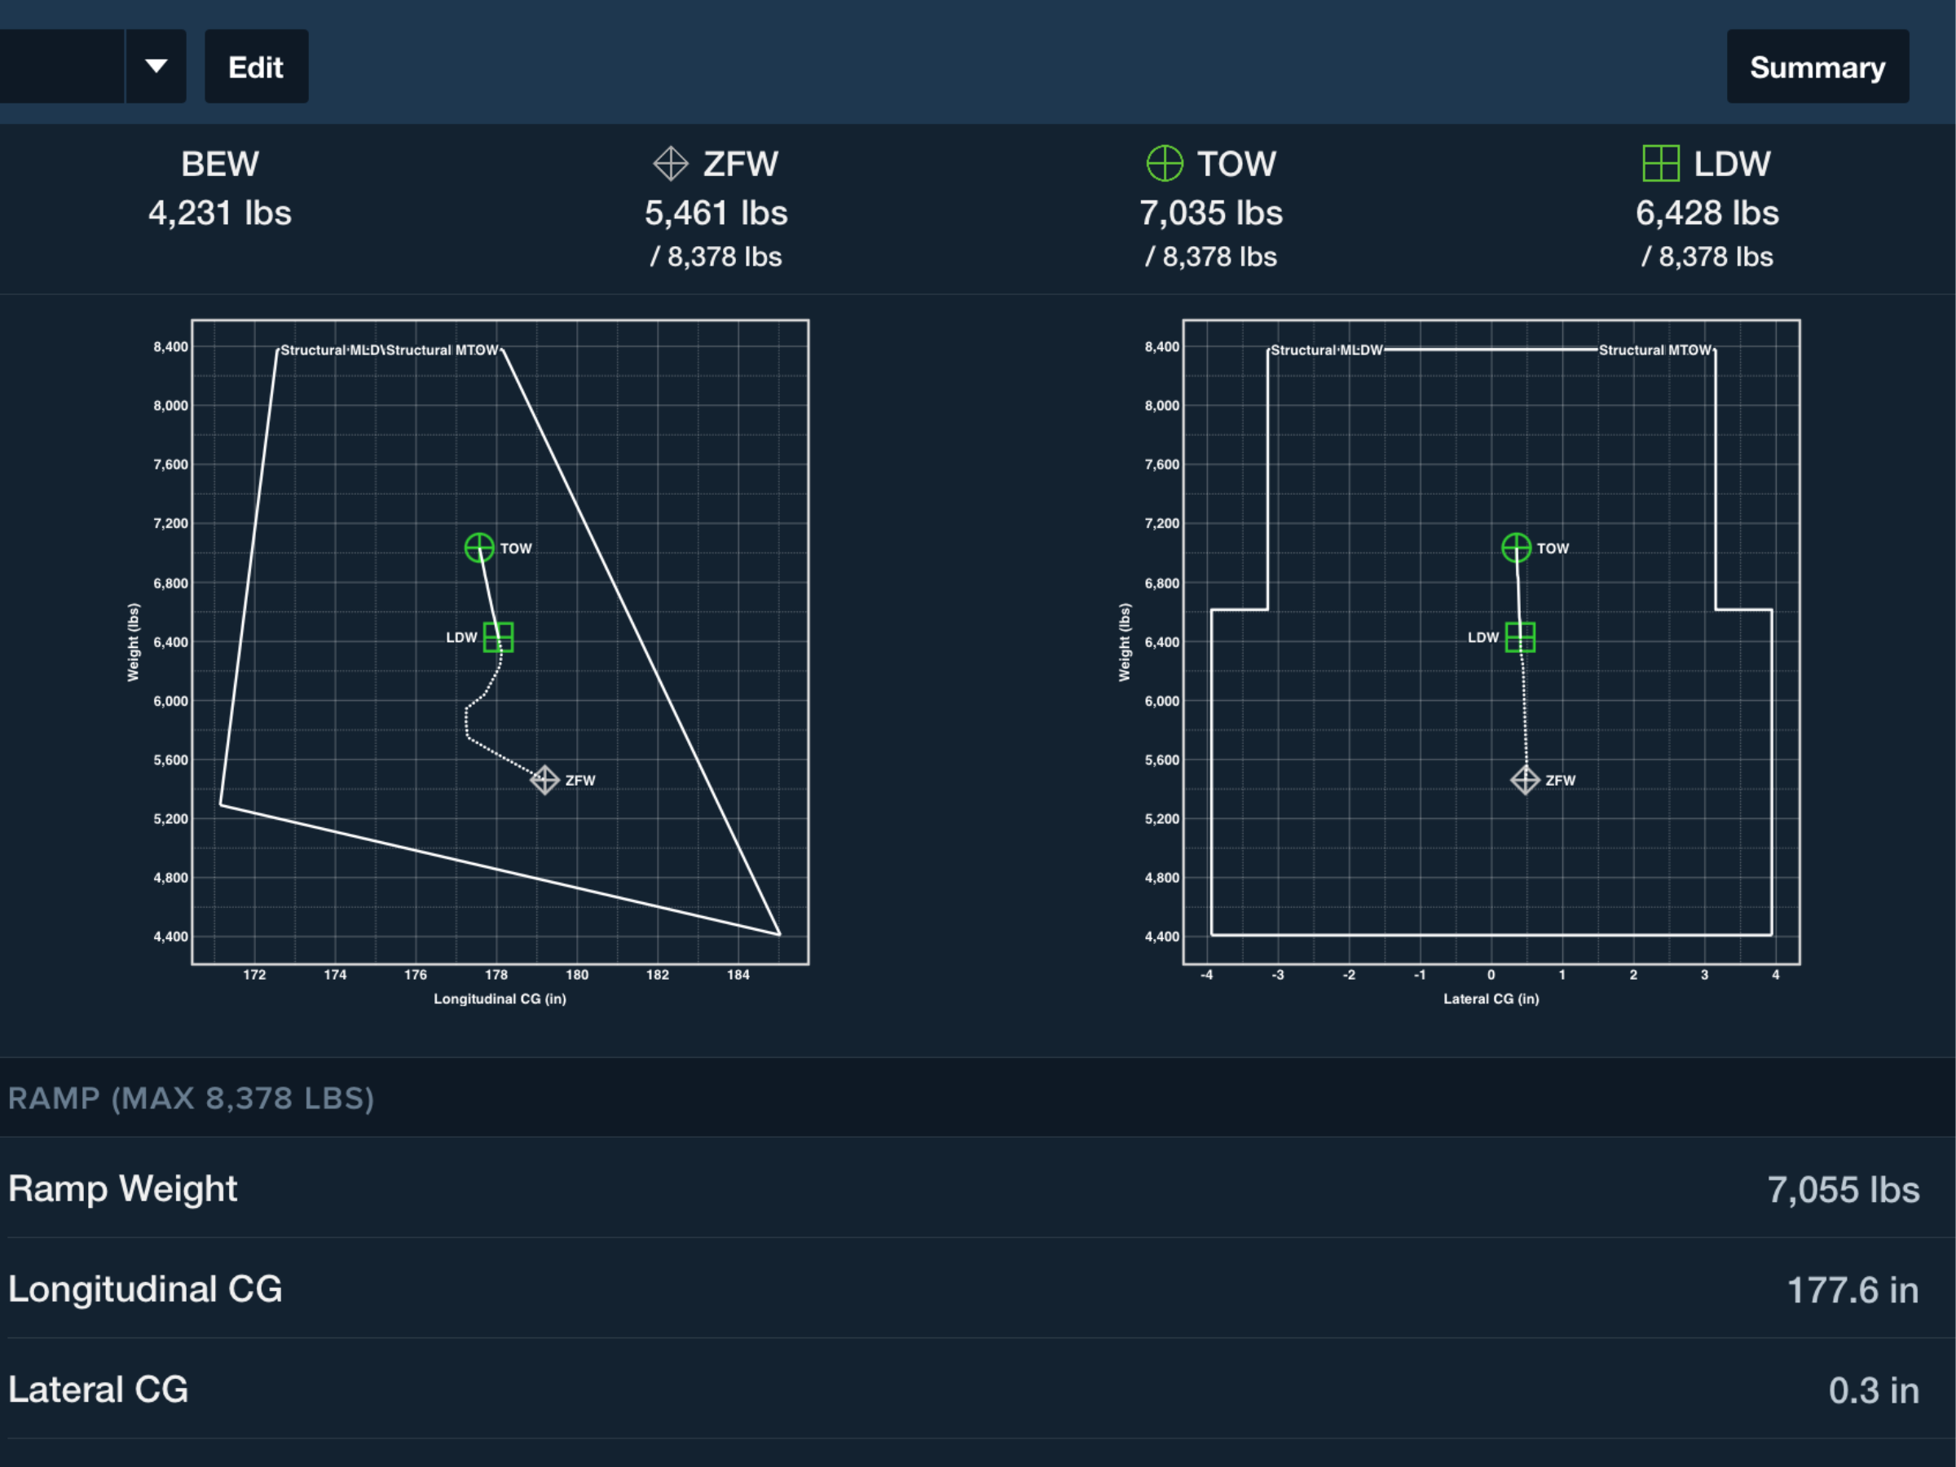The image size is (1956, 1467).
Task: Select TOW marker on longitudinal CG chart
Action: point(479,548)
